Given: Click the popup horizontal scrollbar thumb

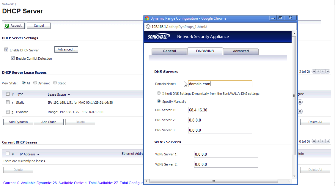Looking at the screenshot, I should point(214,181).
